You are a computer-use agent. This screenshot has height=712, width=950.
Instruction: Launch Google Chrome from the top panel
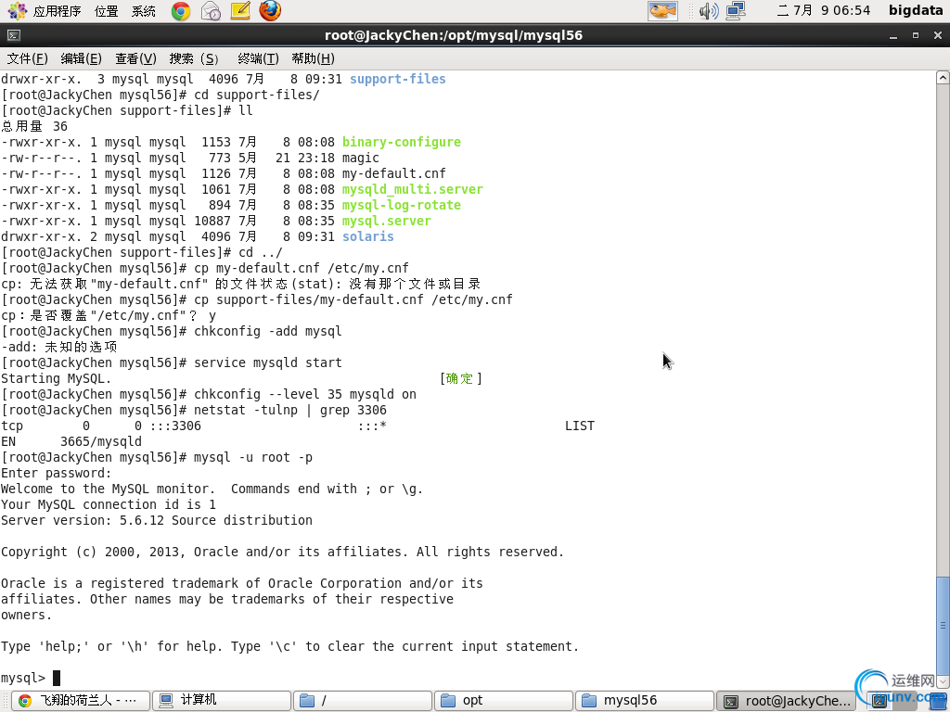point(181,11)
